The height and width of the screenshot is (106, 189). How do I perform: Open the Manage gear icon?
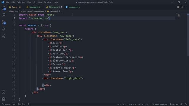click(4, 99)
